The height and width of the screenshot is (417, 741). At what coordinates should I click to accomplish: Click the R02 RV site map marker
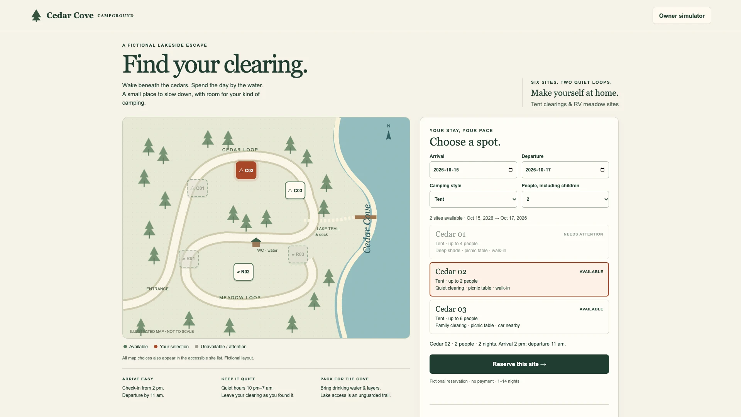coord(244,272)
